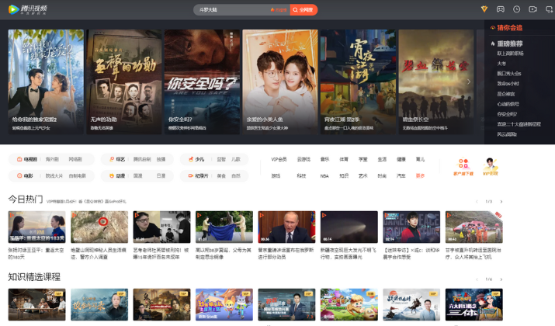
Task: Go to the 少儿 channel
Action: [196, 159]
